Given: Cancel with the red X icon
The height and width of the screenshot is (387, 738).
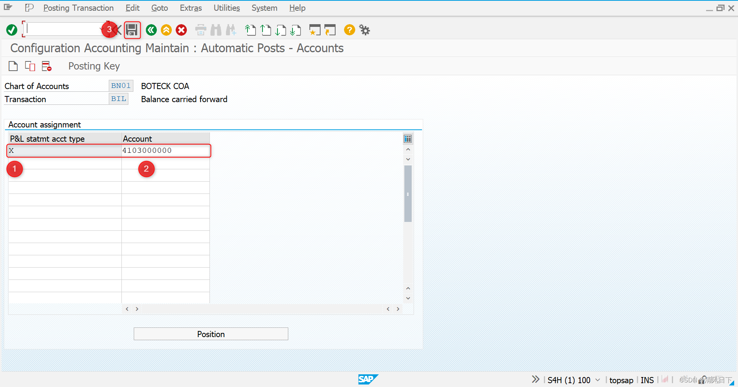Looking at the screenshot, I should click(x=181, y=30).
